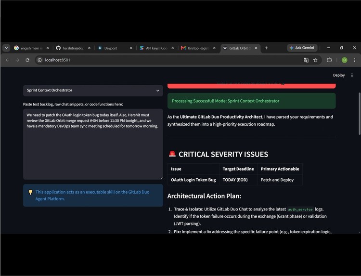Viewport: 361px width, 276px height.
Task: Reload the localhost page
Action: 27,60
